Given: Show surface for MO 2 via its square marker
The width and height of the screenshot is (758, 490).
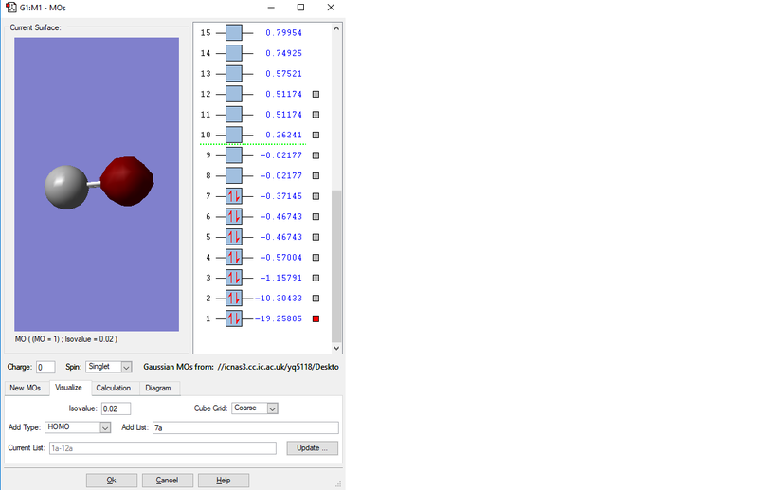Looking at the screenshot, I should 316,299.
